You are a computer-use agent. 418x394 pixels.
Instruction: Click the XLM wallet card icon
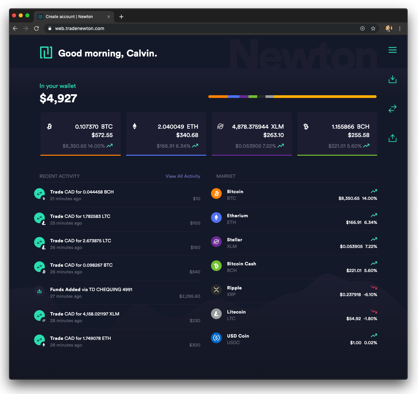pos(220,126)
